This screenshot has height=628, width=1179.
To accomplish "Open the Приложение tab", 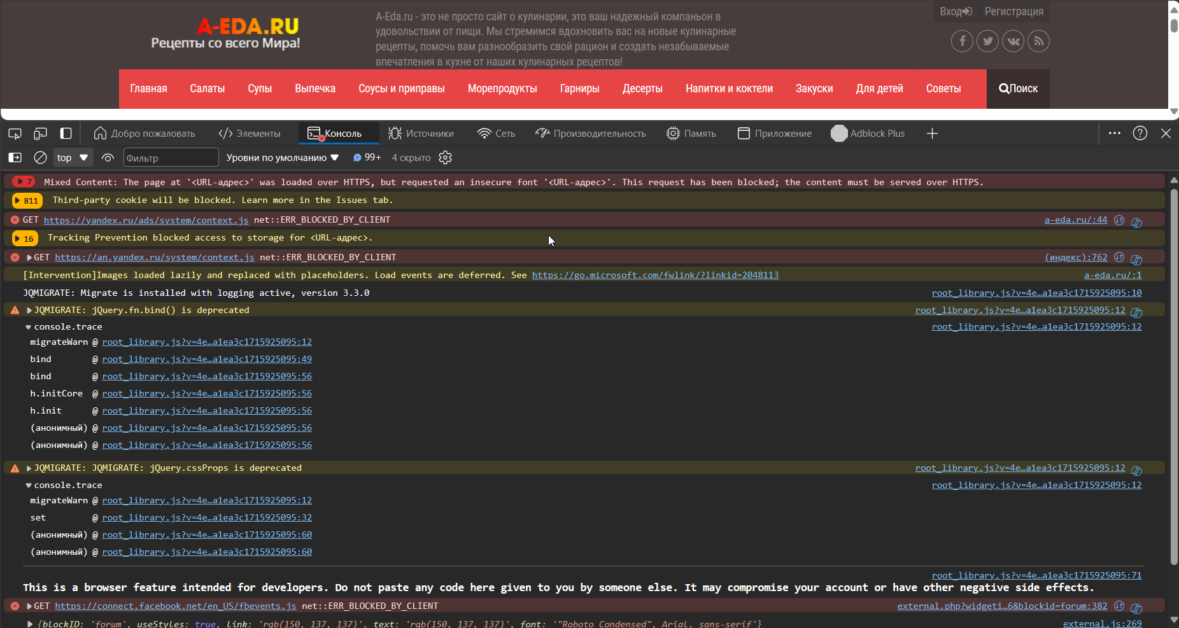I will click(x=774, y=134).
